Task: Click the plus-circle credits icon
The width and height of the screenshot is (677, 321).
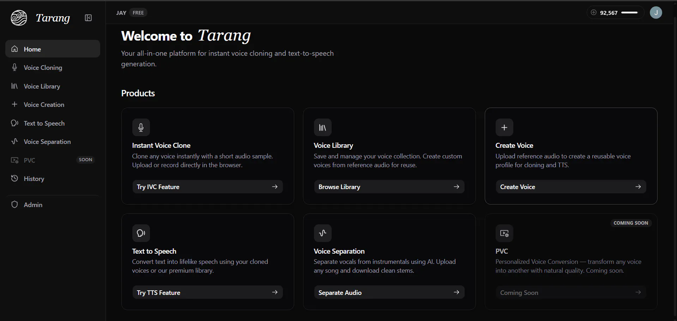Action: 594,13
